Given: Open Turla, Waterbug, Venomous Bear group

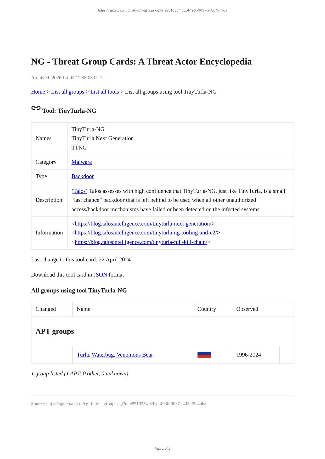Looking at the screenshot, I should [x=115, y=355].
